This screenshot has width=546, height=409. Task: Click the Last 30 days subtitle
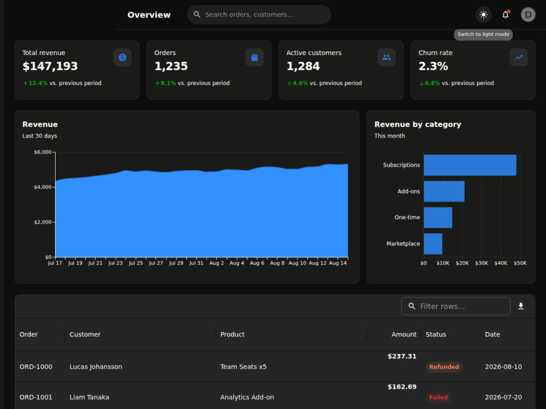coord(40,136)
